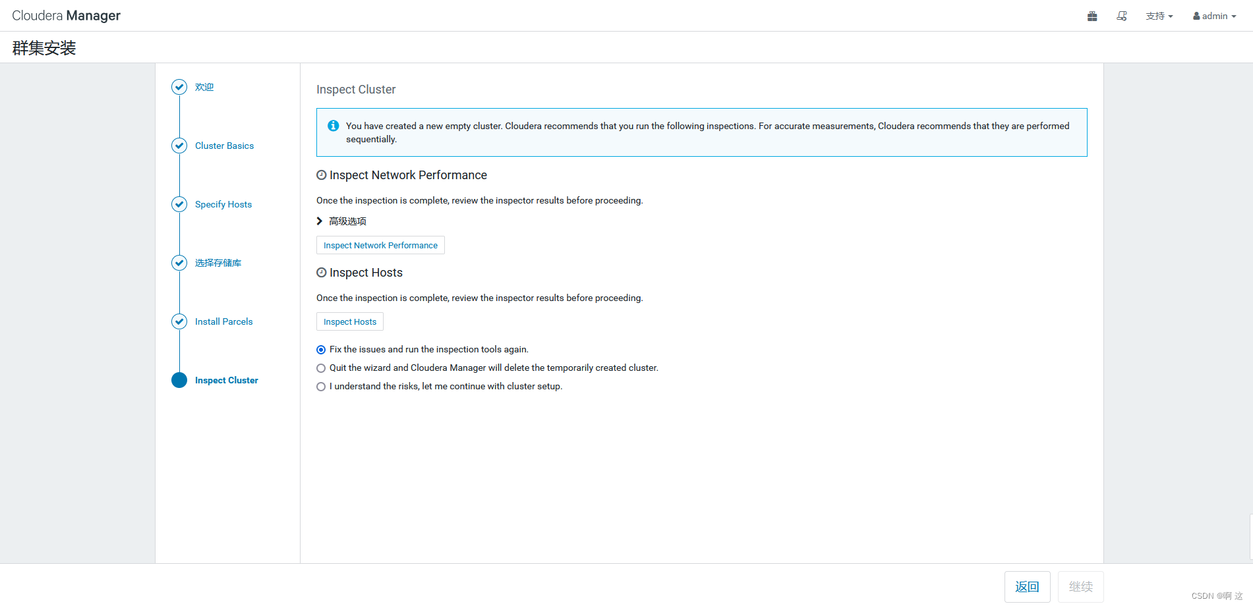Click the Inspect Network Performance button

pyautogui.click(x=380, y=245)
